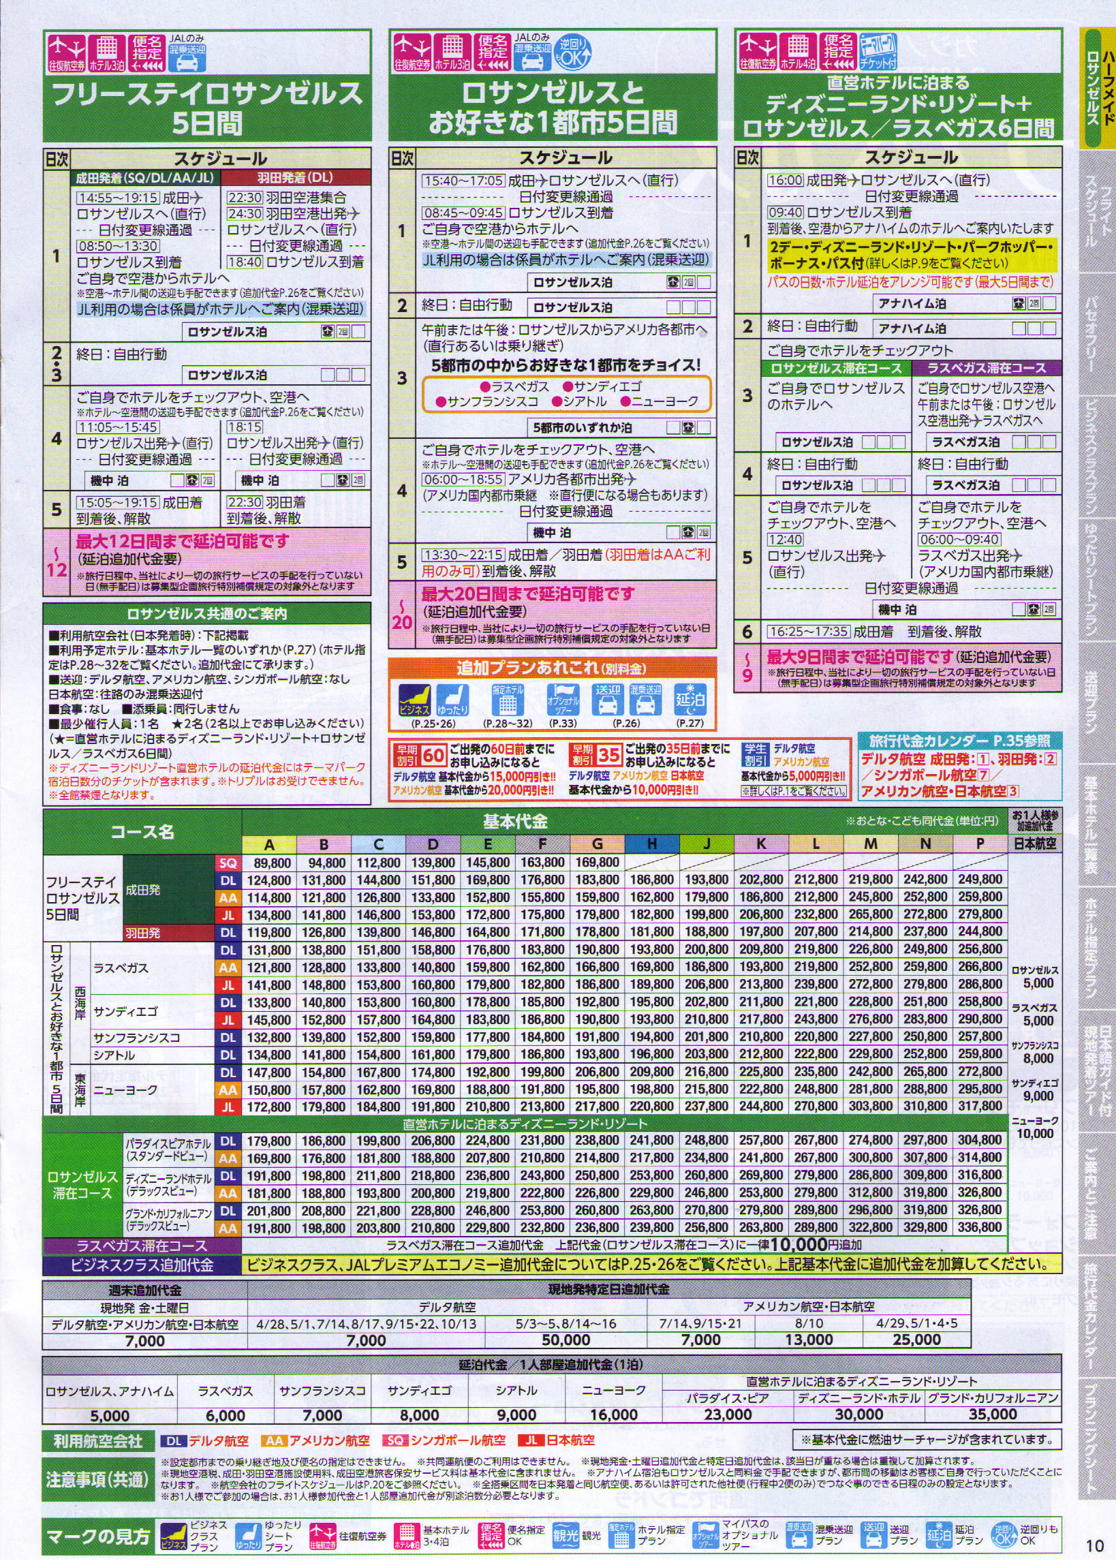1116x1561 pixels.
Task: Click 延泊 icon labeled P.27
Action: [689, 700]
